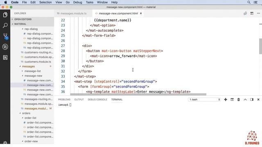Open Spotlight search in menu bar
262x147 pixels.
[249, 2]
